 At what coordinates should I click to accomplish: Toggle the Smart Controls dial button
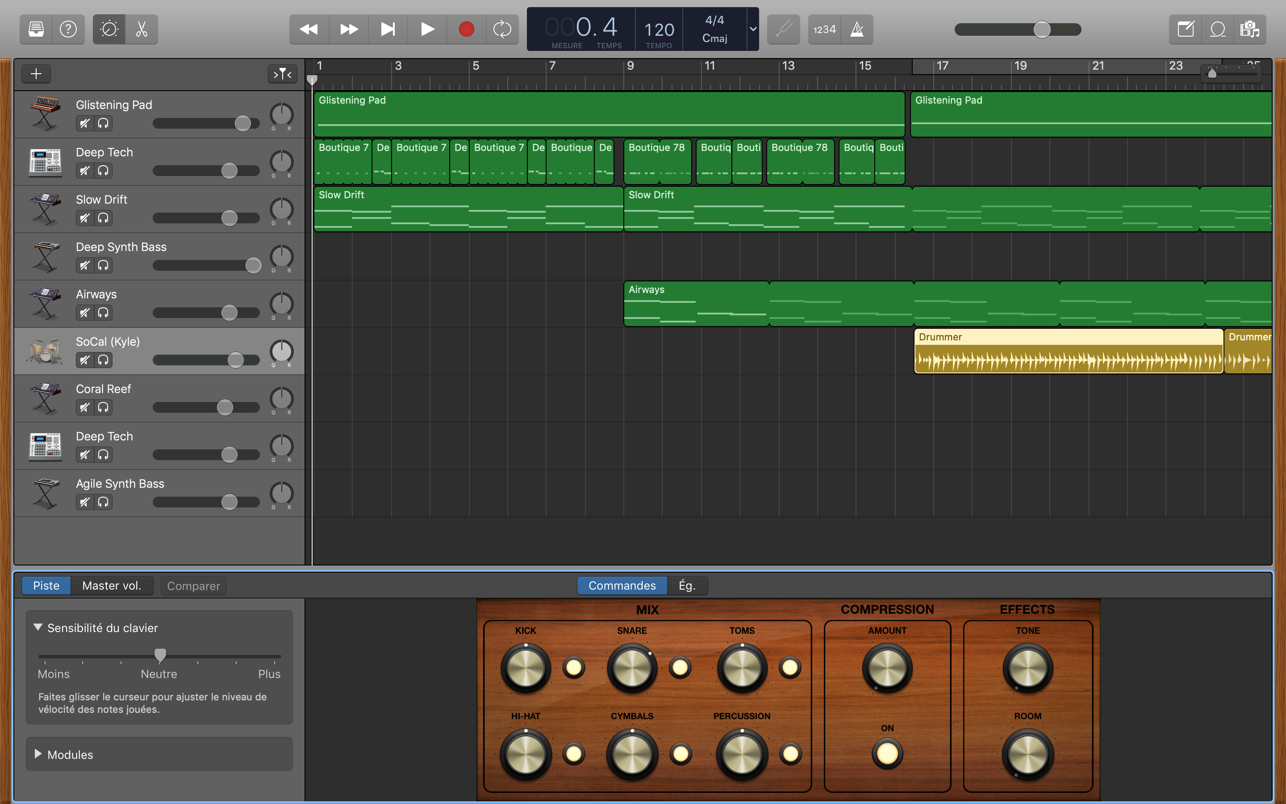(109, 29)
